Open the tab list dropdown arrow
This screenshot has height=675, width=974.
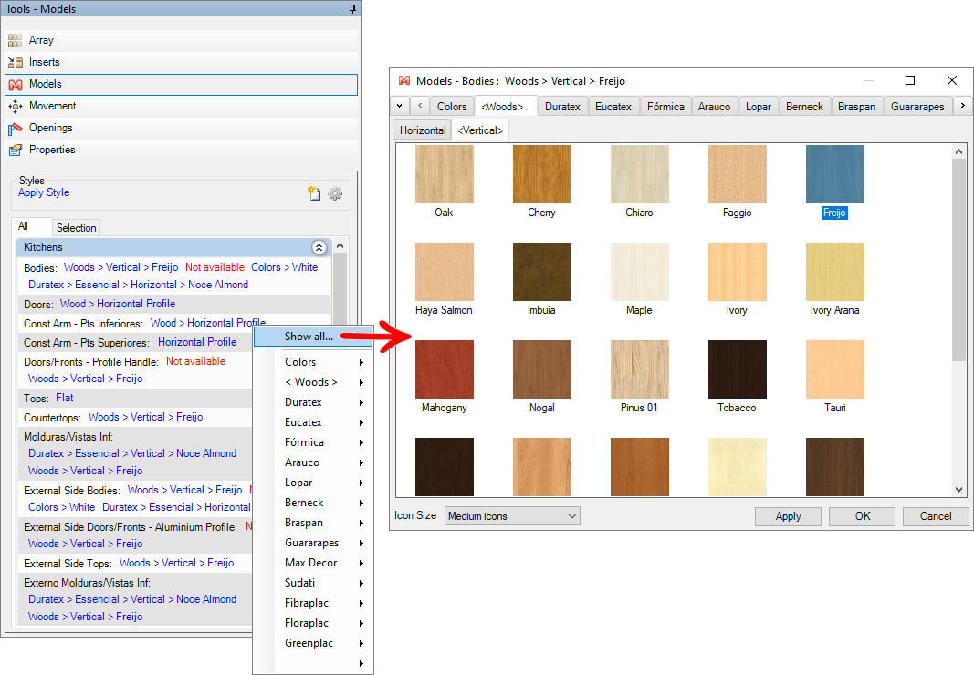pos(400,106)
